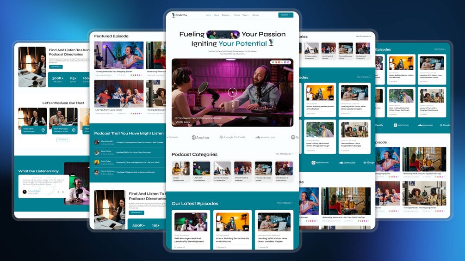Click Emily Parker avatar in podcast list
The image size is (465, 261).
coord(97,162)
